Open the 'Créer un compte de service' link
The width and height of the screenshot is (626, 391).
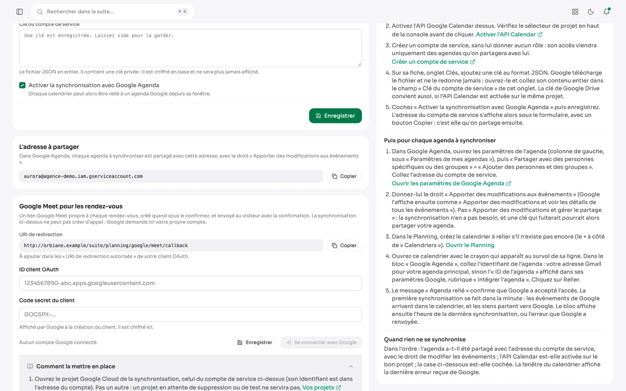click(x=434, y=62)
